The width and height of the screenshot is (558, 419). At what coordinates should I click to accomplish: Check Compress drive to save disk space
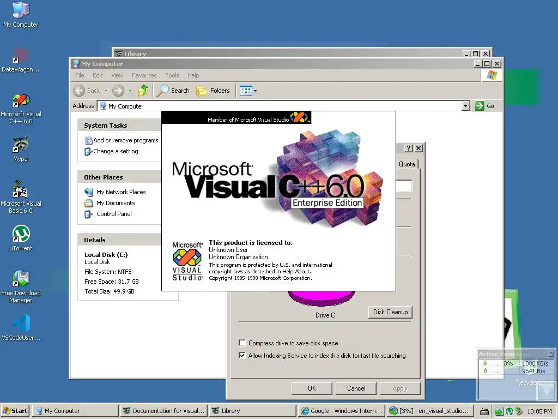242,343
